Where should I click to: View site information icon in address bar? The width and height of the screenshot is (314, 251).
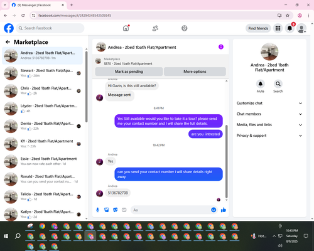pos(33,16)
